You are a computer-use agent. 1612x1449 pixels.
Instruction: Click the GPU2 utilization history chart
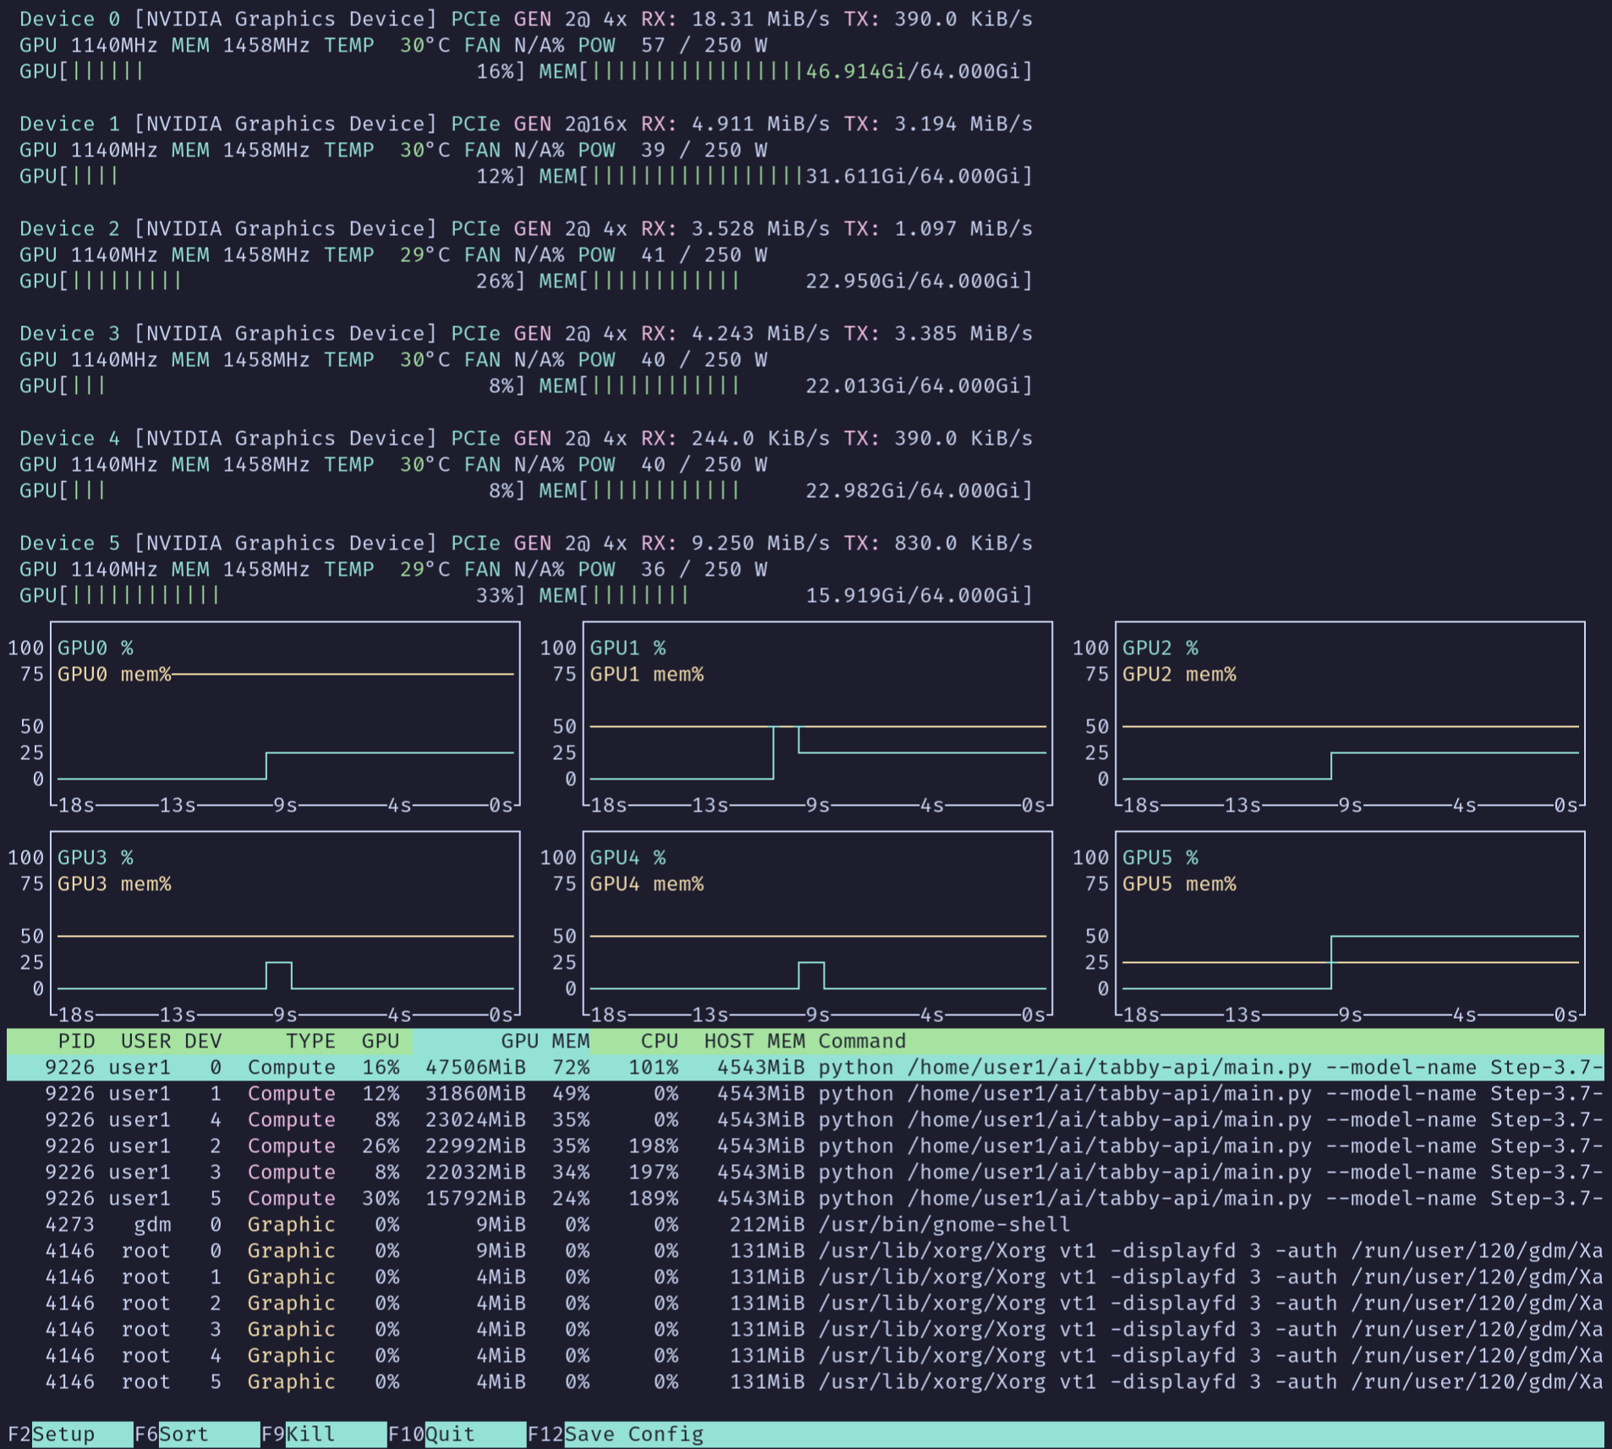pyautogui.click(x=1350, y=715)
